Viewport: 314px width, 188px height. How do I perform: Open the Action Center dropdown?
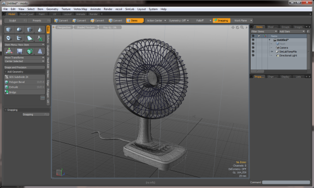(x=156, y=20)
